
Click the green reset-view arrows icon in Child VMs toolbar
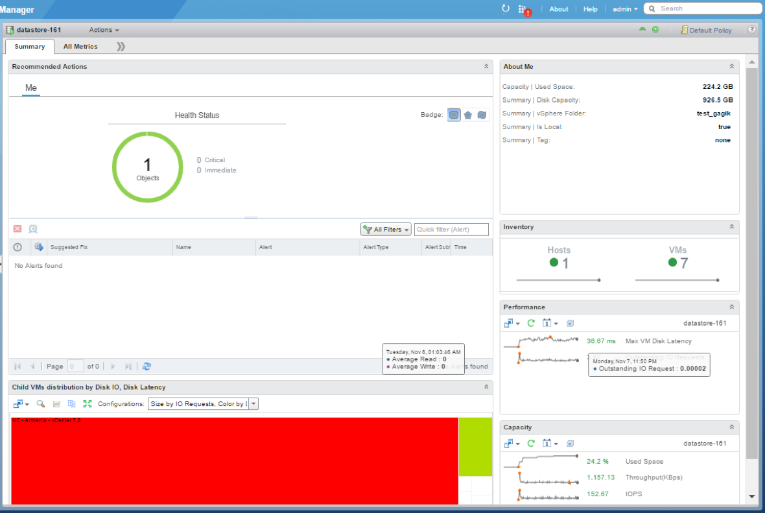[x=88, y=403]
